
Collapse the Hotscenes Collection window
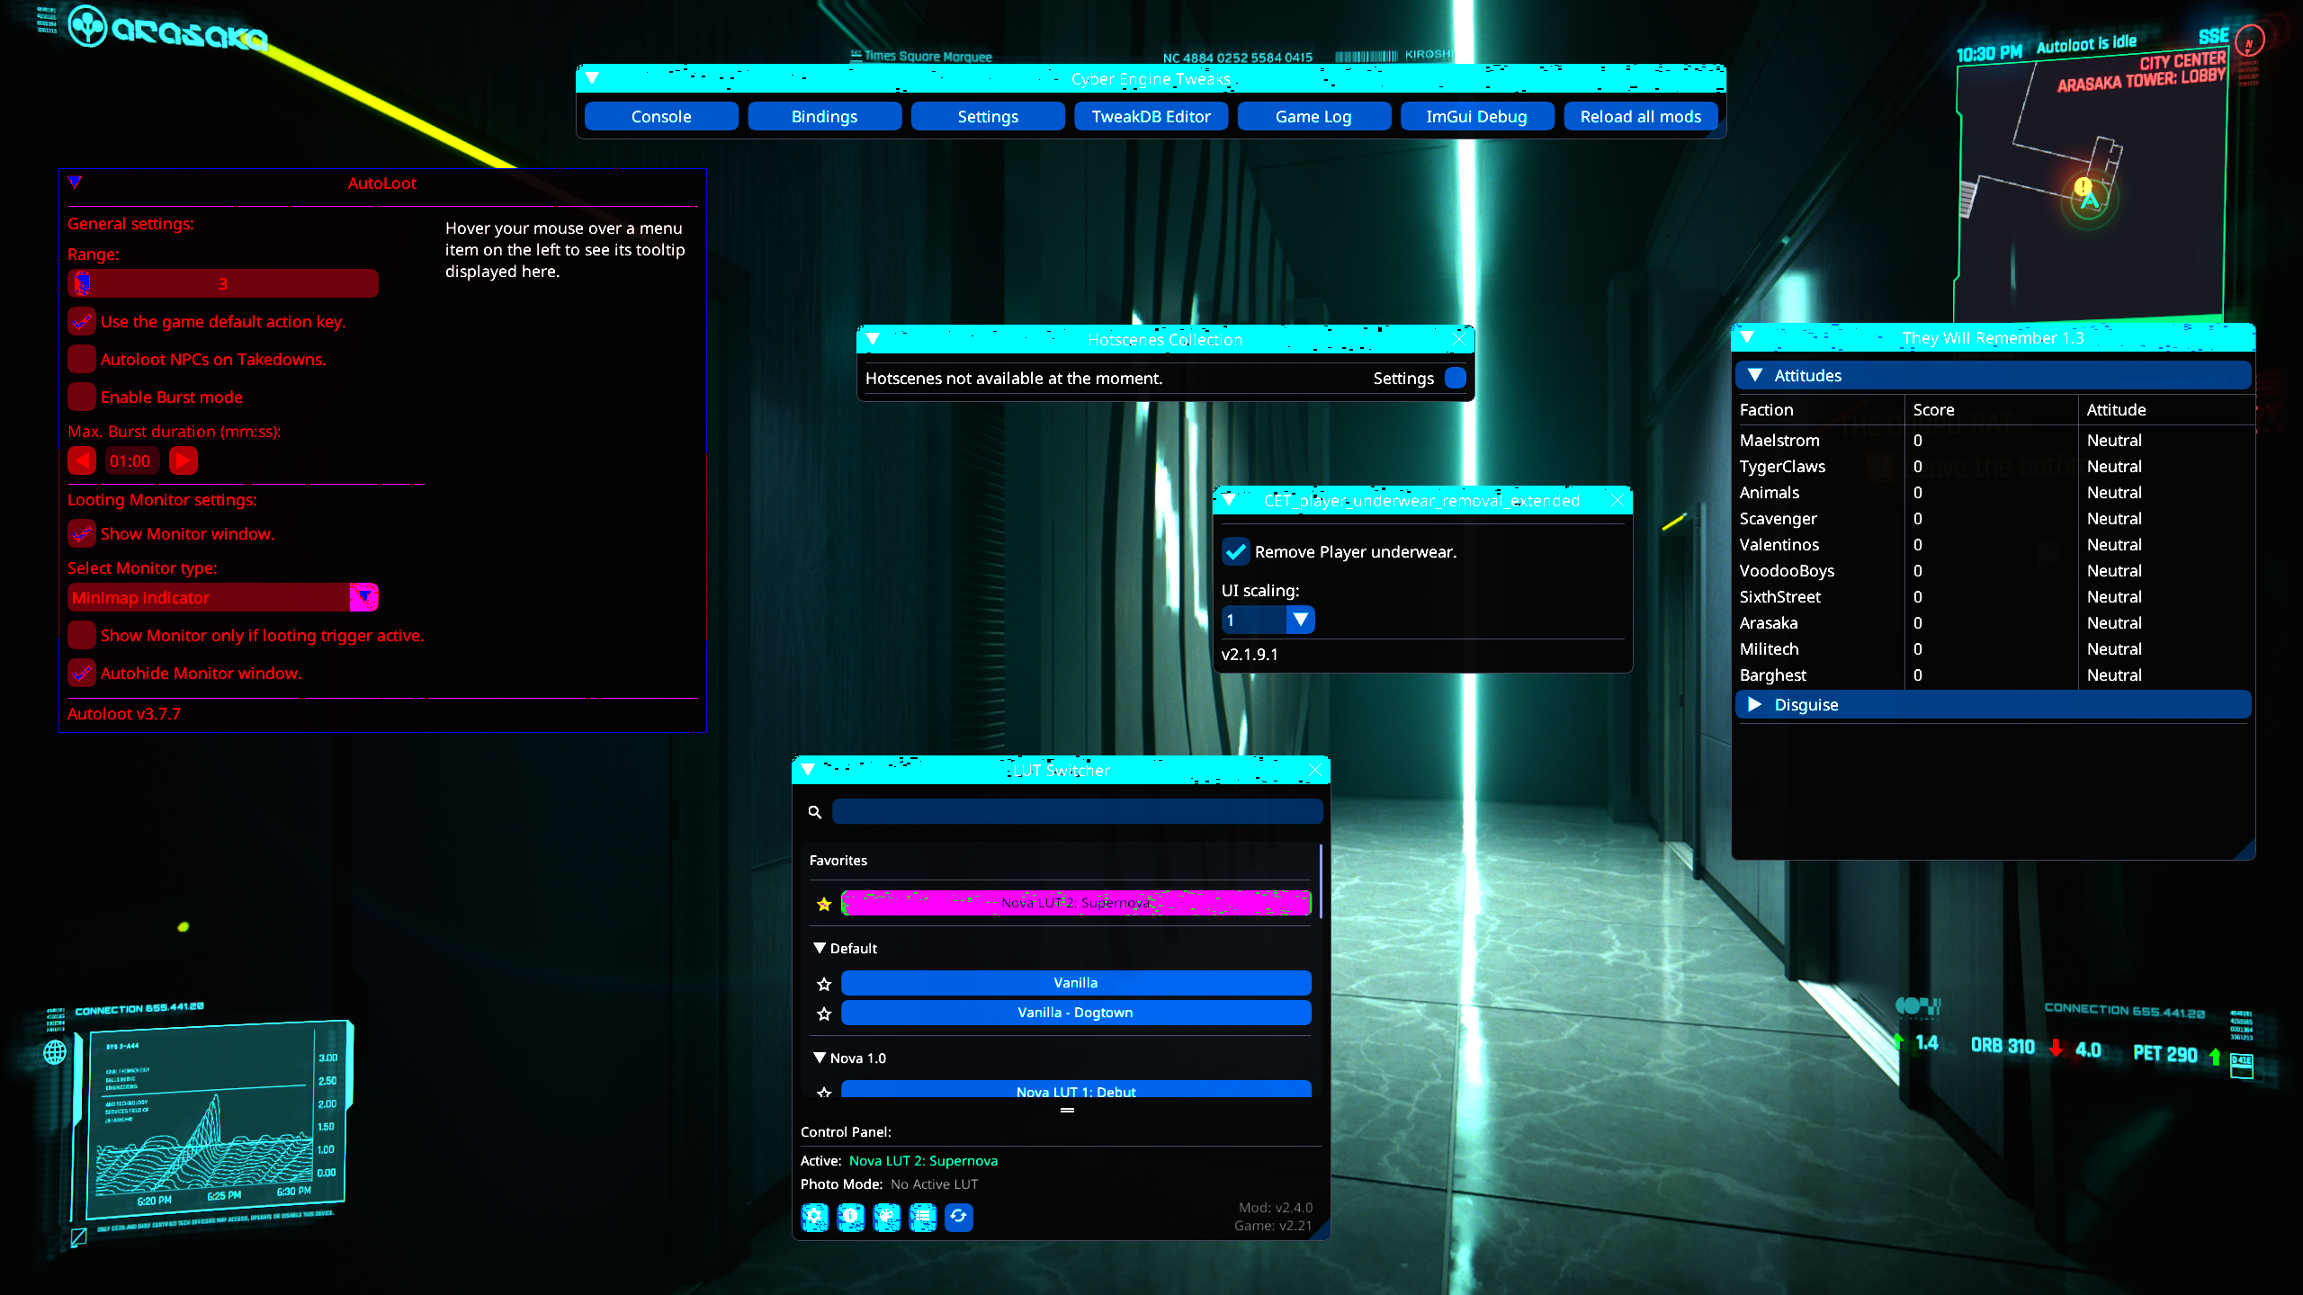pos(873,339)
